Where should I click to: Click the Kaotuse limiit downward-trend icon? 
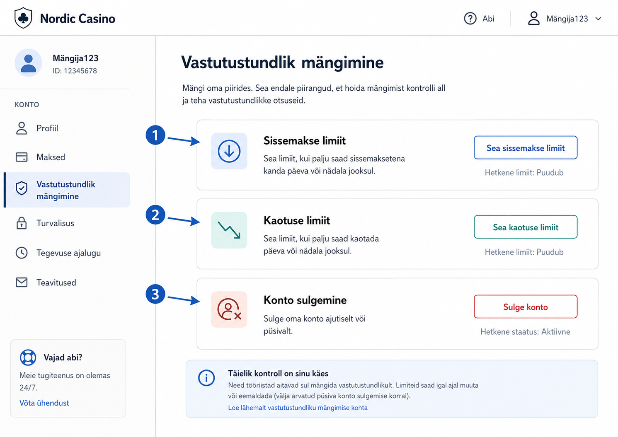229,230
